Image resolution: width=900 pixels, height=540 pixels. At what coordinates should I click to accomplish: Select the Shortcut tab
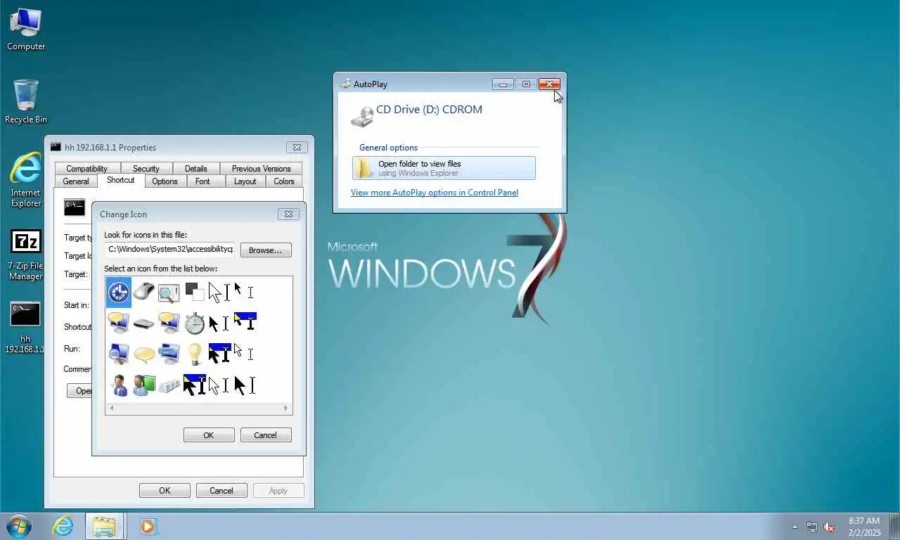pos(120,180)
